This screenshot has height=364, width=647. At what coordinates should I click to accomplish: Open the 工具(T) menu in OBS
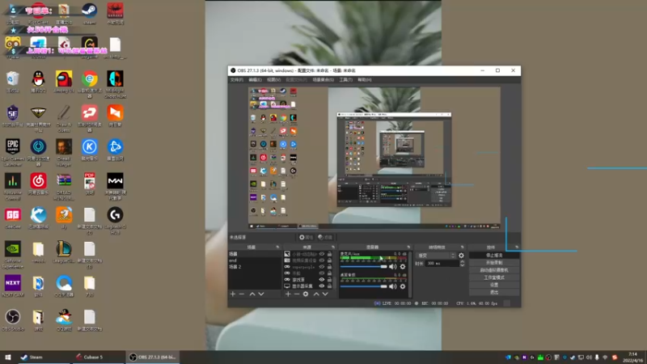click(346, 79)
